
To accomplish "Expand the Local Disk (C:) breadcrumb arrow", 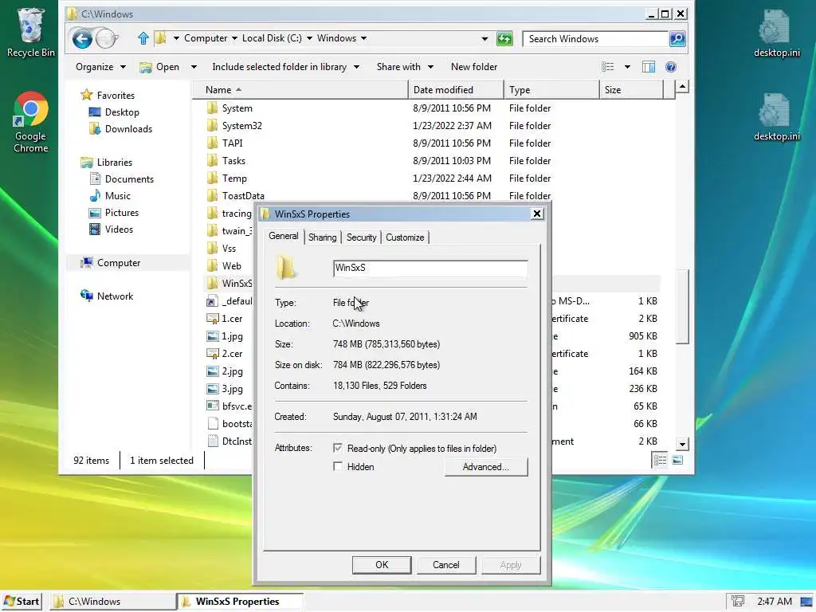I will [x=309, y=38].
